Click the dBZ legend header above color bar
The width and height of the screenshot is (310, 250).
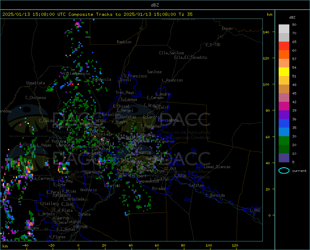(292, 18)
